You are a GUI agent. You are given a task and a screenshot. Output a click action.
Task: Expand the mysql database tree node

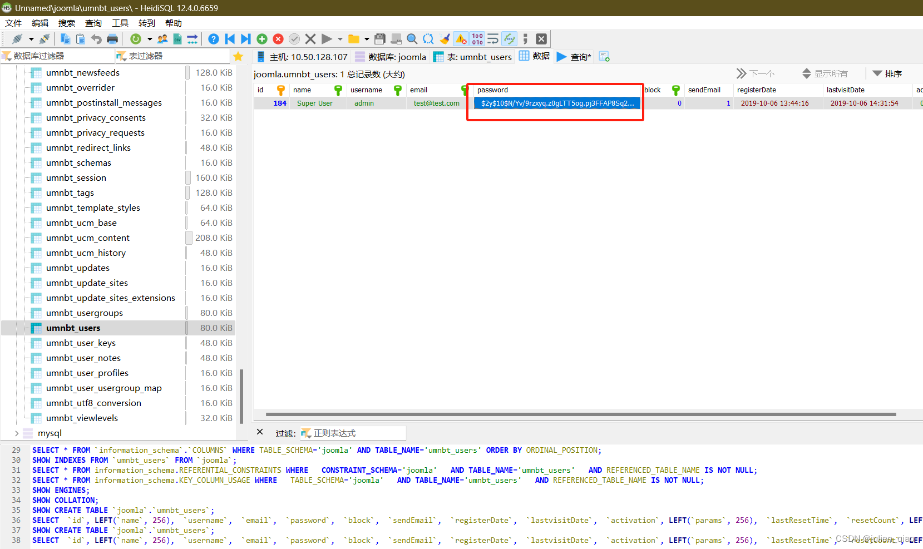click(17, 433)
